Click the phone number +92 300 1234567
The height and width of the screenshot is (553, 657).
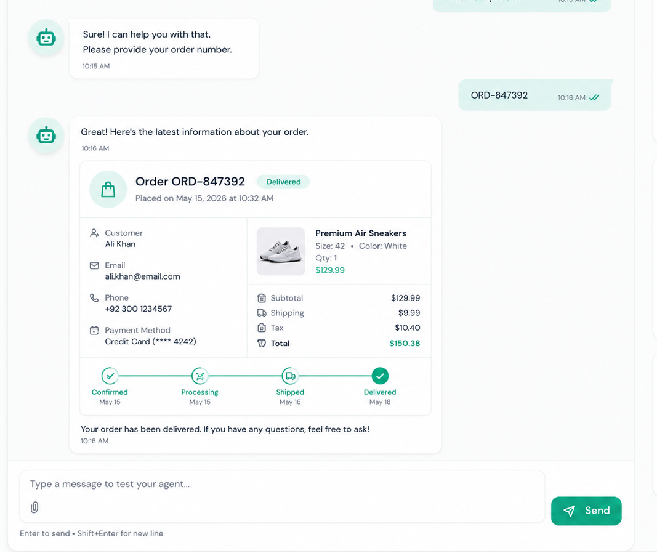pos(139,309)
